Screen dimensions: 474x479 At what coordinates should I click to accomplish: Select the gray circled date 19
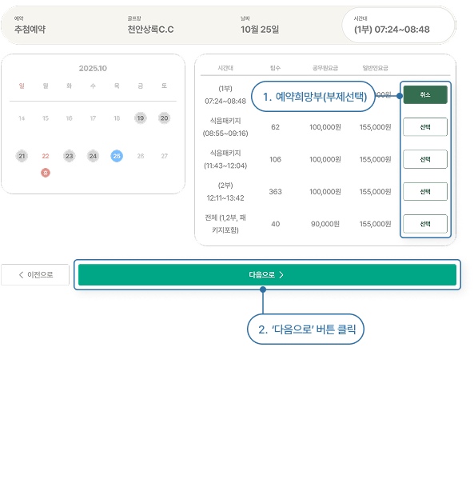point(141,118)
